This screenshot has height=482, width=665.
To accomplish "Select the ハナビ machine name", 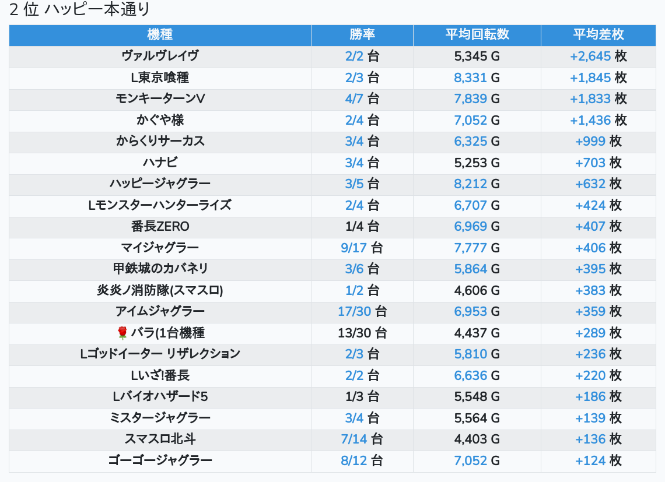I will tap(160, 163).
